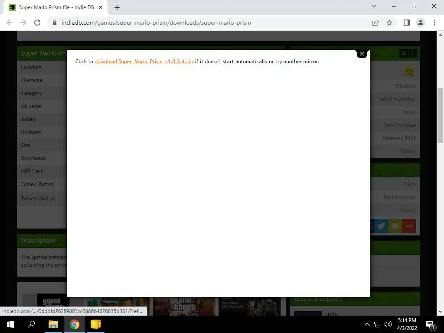Click the Follow link
This screenshot has width=444, height=333.
pos(408,151)
